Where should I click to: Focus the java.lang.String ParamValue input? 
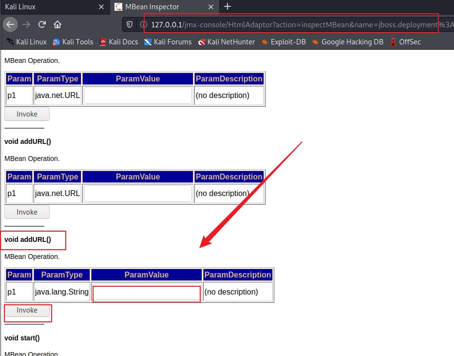tap(147, 293)
